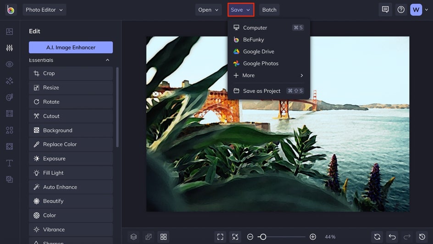Click the Edit panel scrollbar

click(x=117, y=107)
